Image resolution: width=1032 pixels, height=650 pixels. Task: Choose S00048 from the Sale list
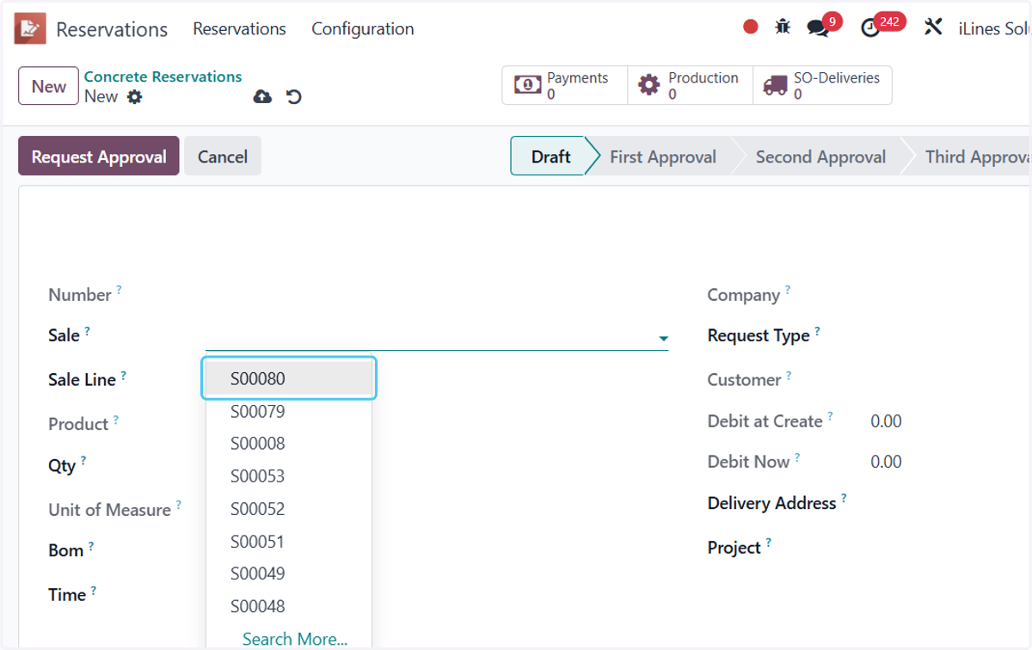[x=289, y=606]
